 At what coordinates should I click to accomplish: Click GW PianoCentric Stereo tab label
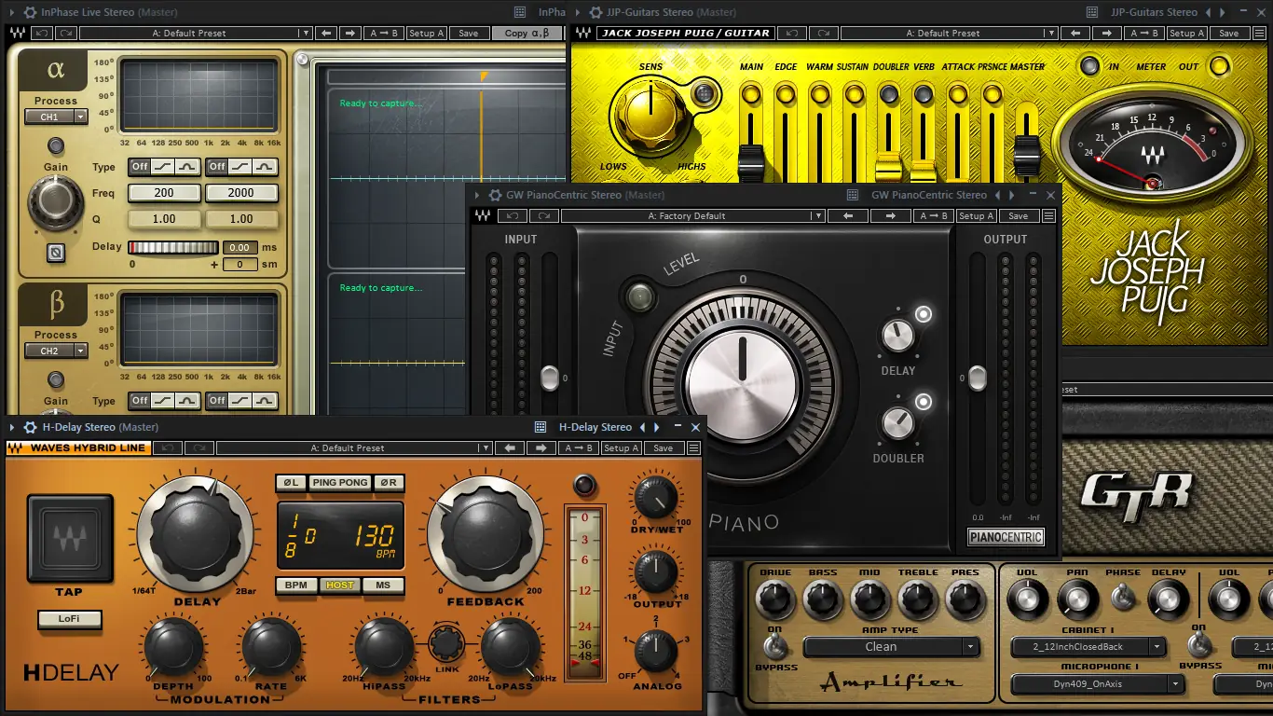[928, 195]
